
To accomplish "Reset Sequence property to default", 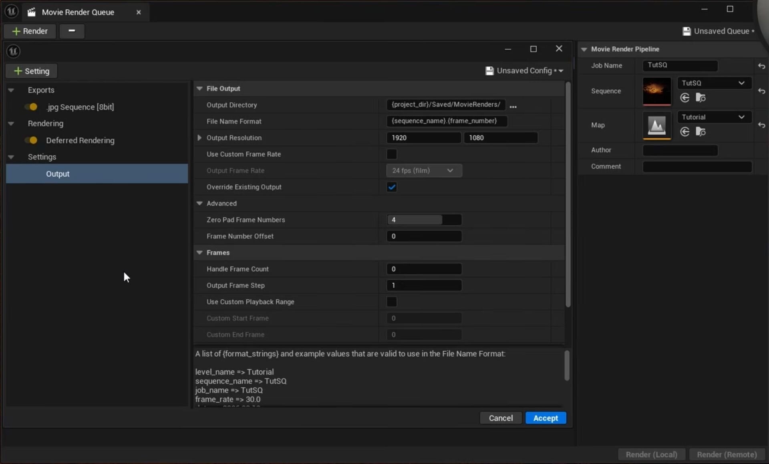I will click(x=761, y=91).
